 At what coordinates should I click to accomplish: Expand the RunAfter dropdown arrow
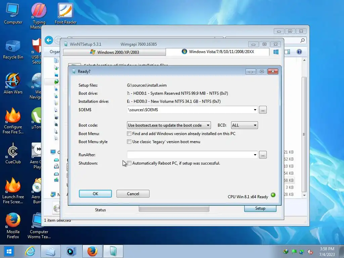pyautogui.click(x=255, y=155)
